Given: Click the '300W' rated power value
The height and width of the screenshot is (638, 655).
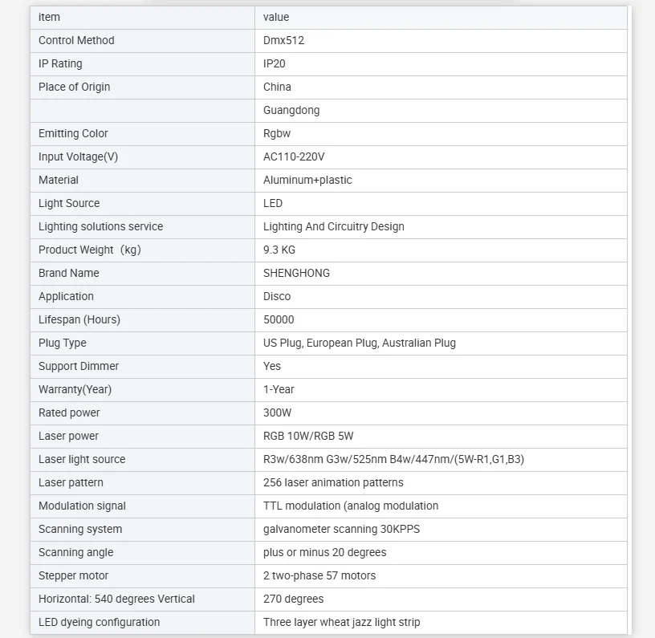Looking at the screenshot, I should [278, 412].
